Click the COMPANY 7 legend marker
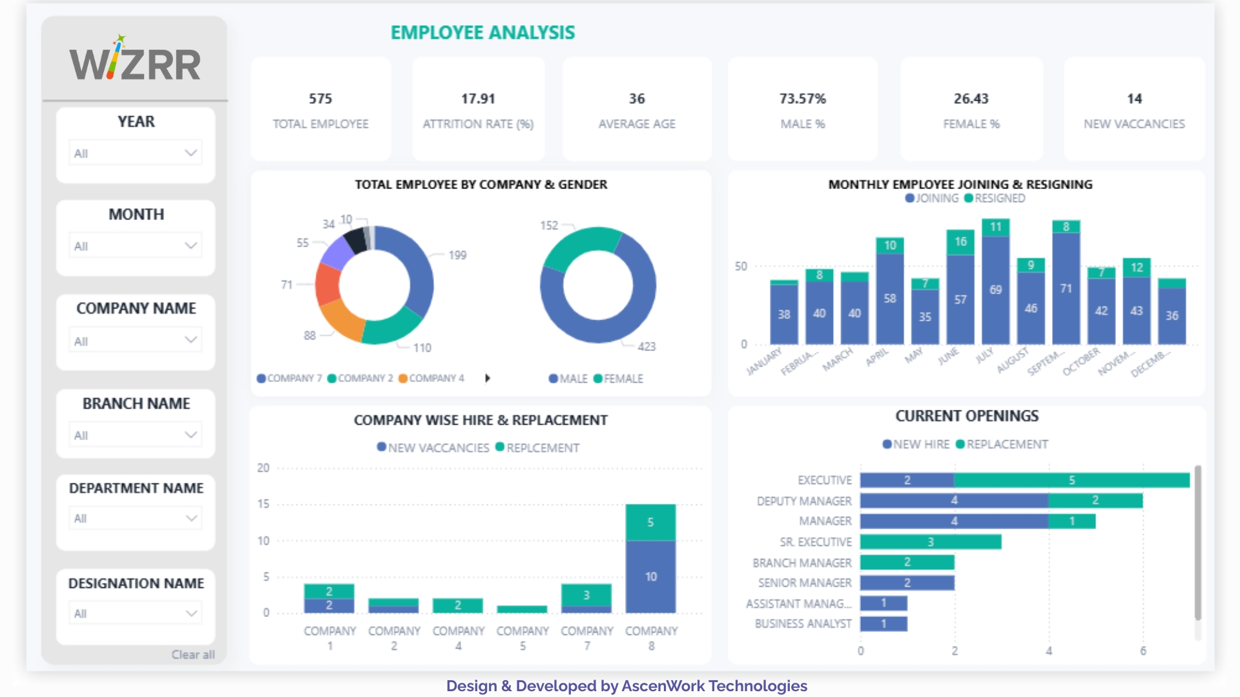Screen dimensions: 1240x697 coord(261,378)
